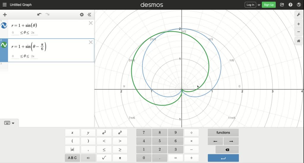This screenshot has width=304, height=163.
Task: Click the Add Item plus icon
Action: tap(5, 15)
